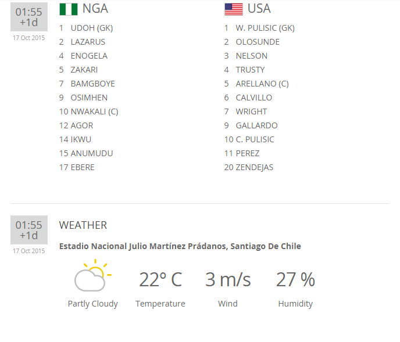Click the Estadio Nacional stadium name
Viewport: 400px width, 342px height.
180,246
